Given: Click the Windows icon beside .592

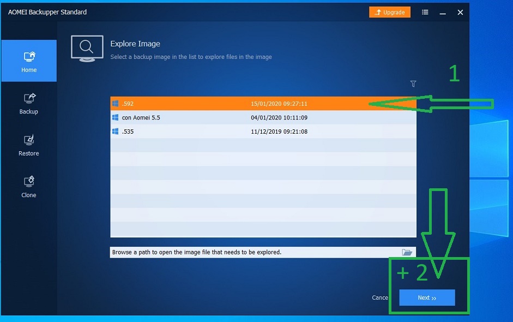Looking at the screenshot, I should point(115,104).
